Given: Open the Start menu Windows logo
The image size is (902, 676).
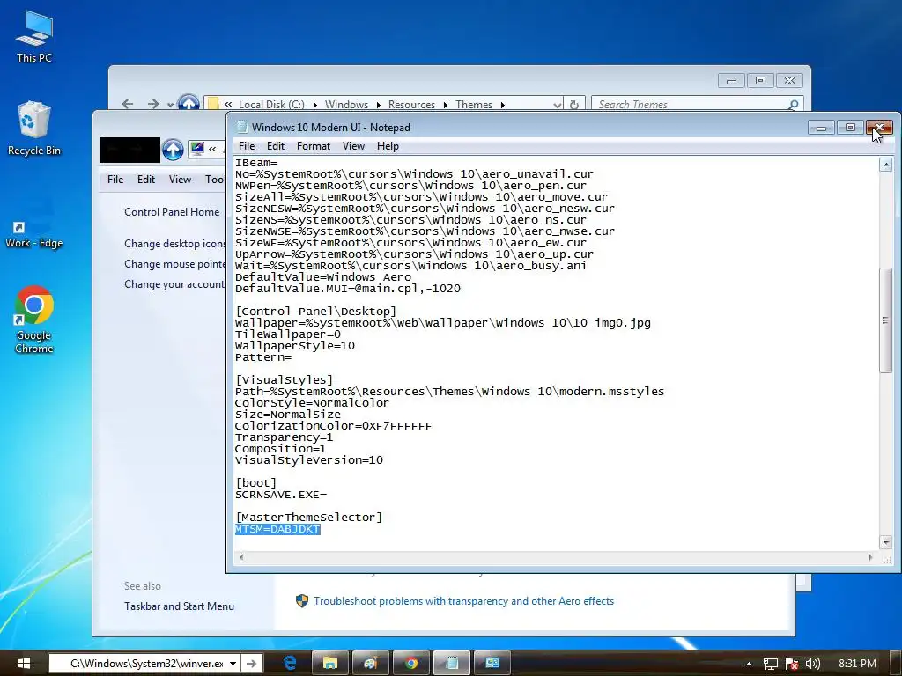Looking at the screenshot, I should point(24,663).
